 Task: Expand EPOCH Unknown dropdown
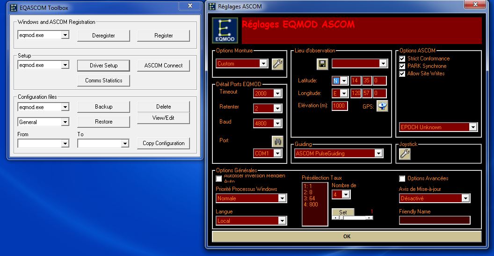[x=473, y=127]
